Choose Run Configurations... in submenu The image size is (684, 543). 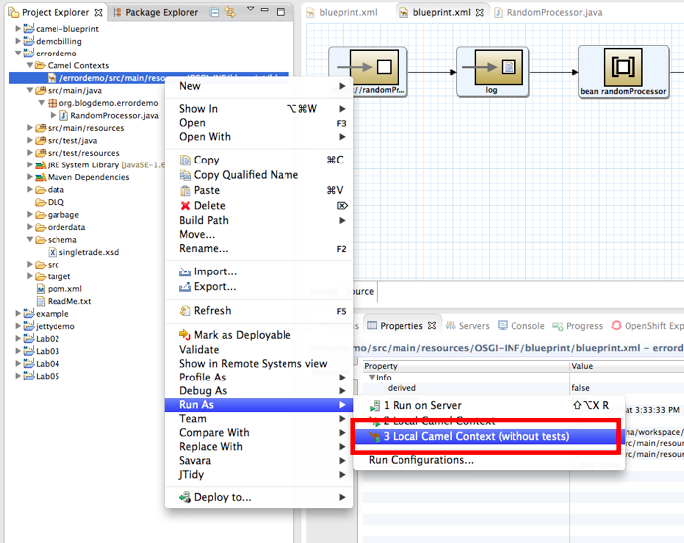[421, 460]
